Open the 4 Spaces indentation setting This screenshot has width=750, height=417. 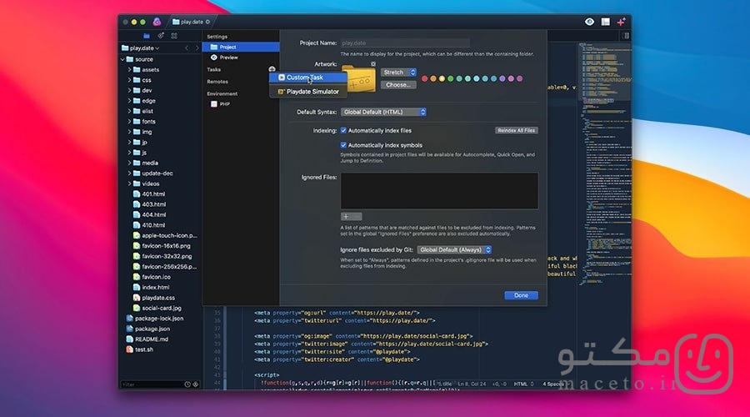(x=553, y=384)
